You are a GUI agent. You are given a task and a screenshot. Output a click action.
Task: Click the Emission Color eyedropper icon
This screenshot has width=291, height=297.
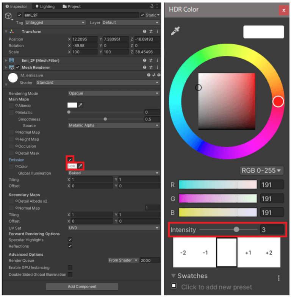click(80, 166)
